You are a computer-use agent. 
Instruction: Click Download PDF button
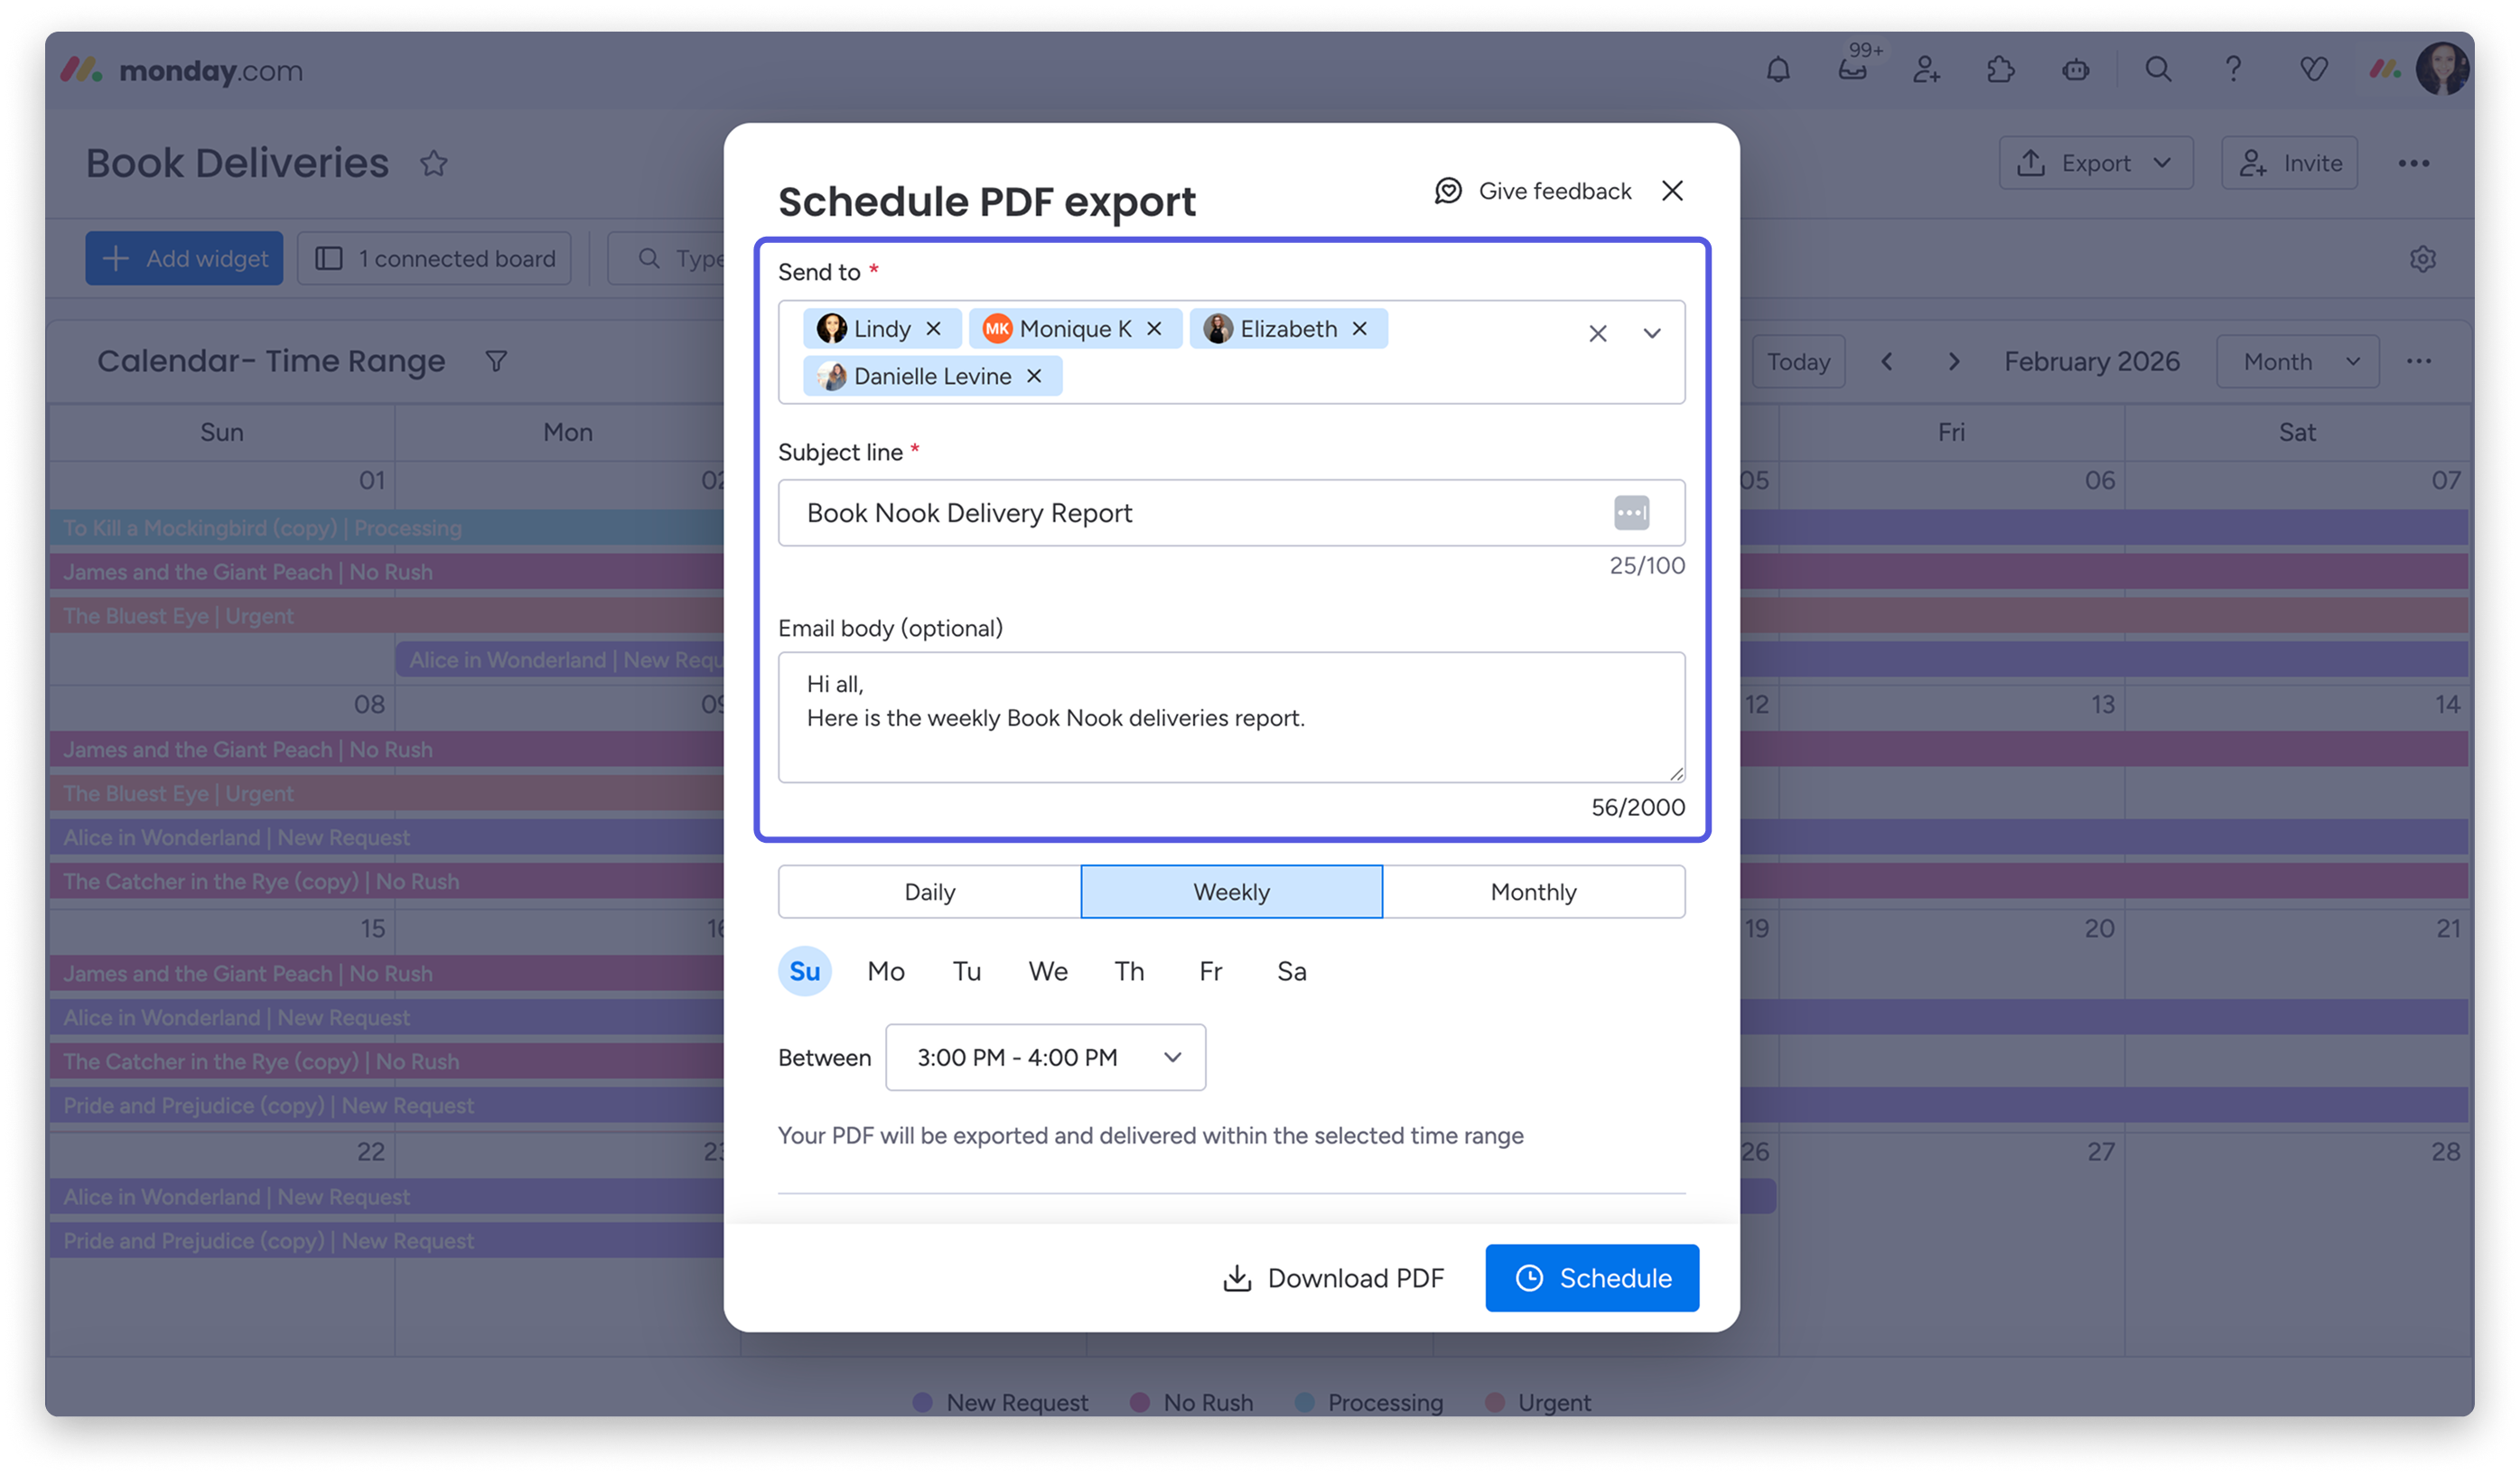click(1334, 1278)
